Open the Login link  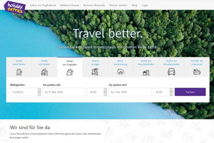pos(145,5)
